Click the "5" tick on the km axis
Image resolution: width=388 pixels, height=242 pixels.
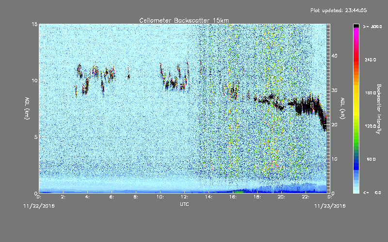(x=36, y=137)
